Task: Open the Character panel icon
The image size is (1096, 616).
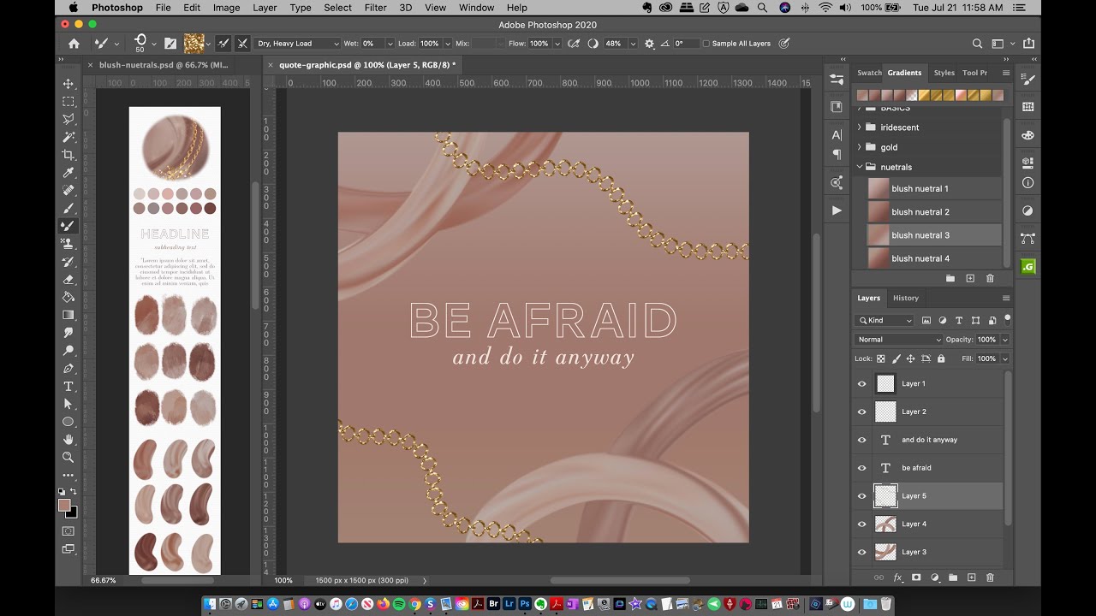Action: point(837,134)
